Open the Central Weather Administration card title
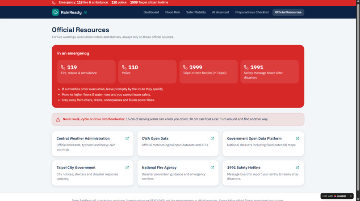The width and height of the screenshot is (360, 201). 83,138
